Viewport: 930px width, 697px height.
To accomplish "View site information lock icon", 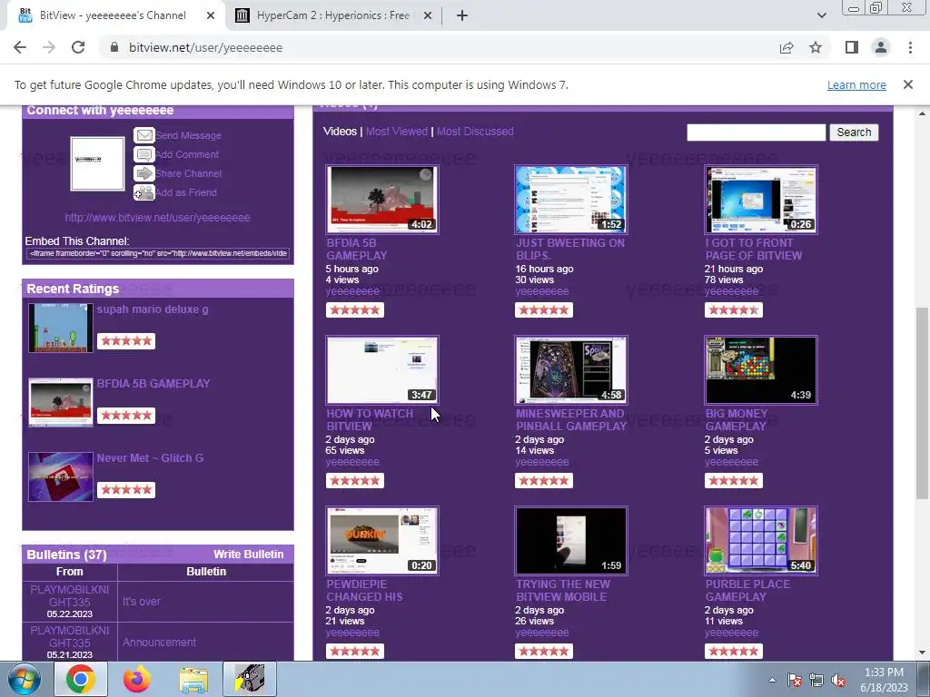I will click(x=114, y=47).
